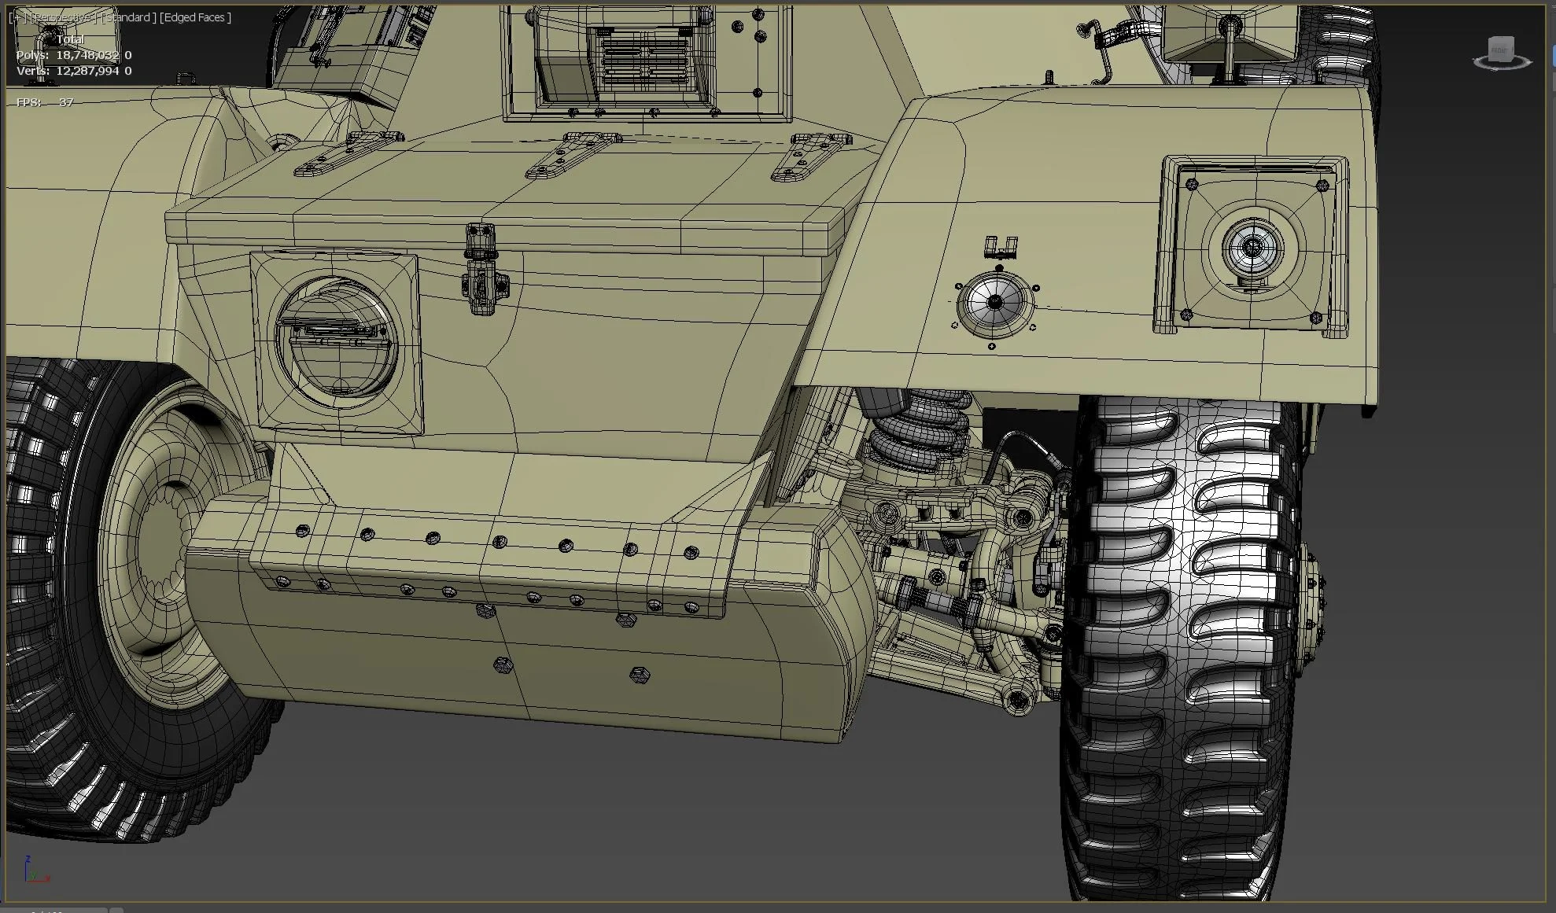
Task: Select the square-housed headlamp on right fender
Action: pos(1252,249)
